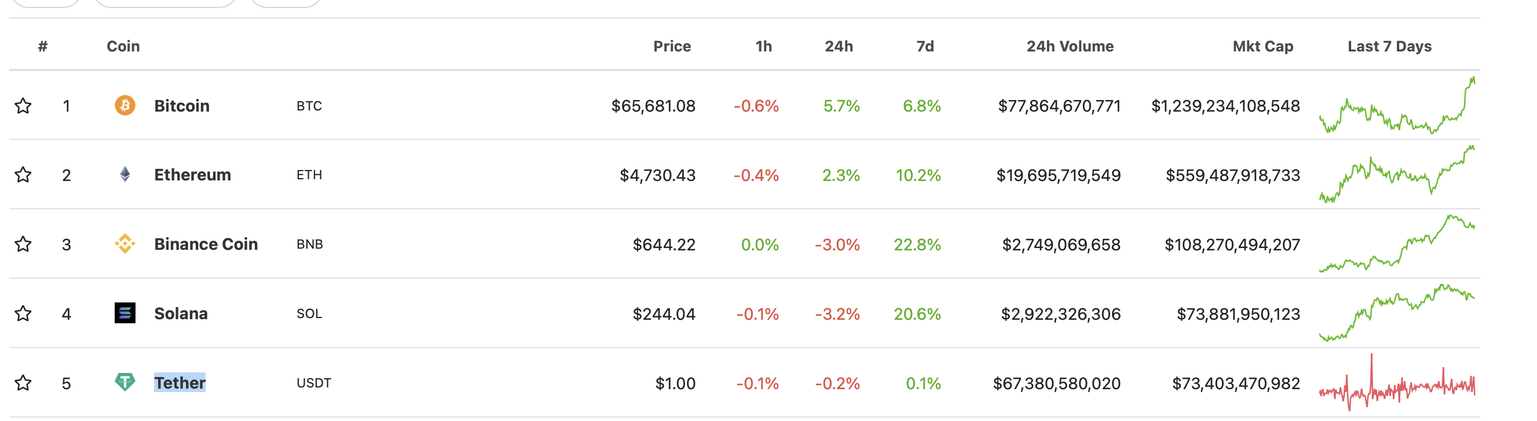
Task: Sort by the 1h change header
Action: click(763, 46)
